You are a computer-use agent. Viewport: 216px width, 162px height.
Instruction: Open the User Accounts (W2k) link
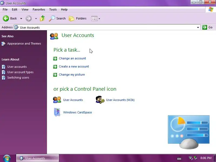pyautogui.click(x=120, y=100)
